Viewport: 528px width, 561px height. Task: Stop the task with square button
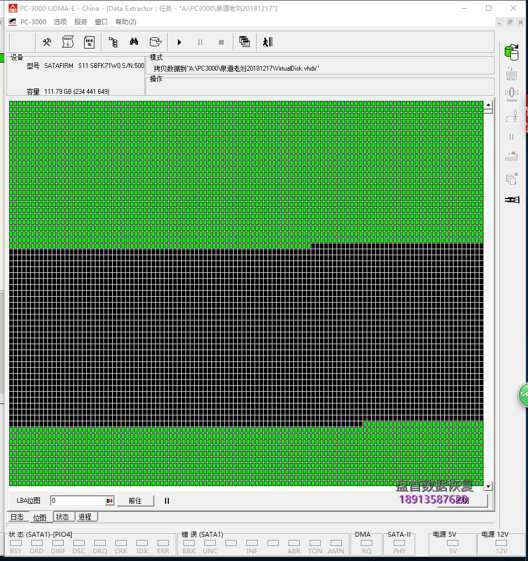(x=222, y=42)
